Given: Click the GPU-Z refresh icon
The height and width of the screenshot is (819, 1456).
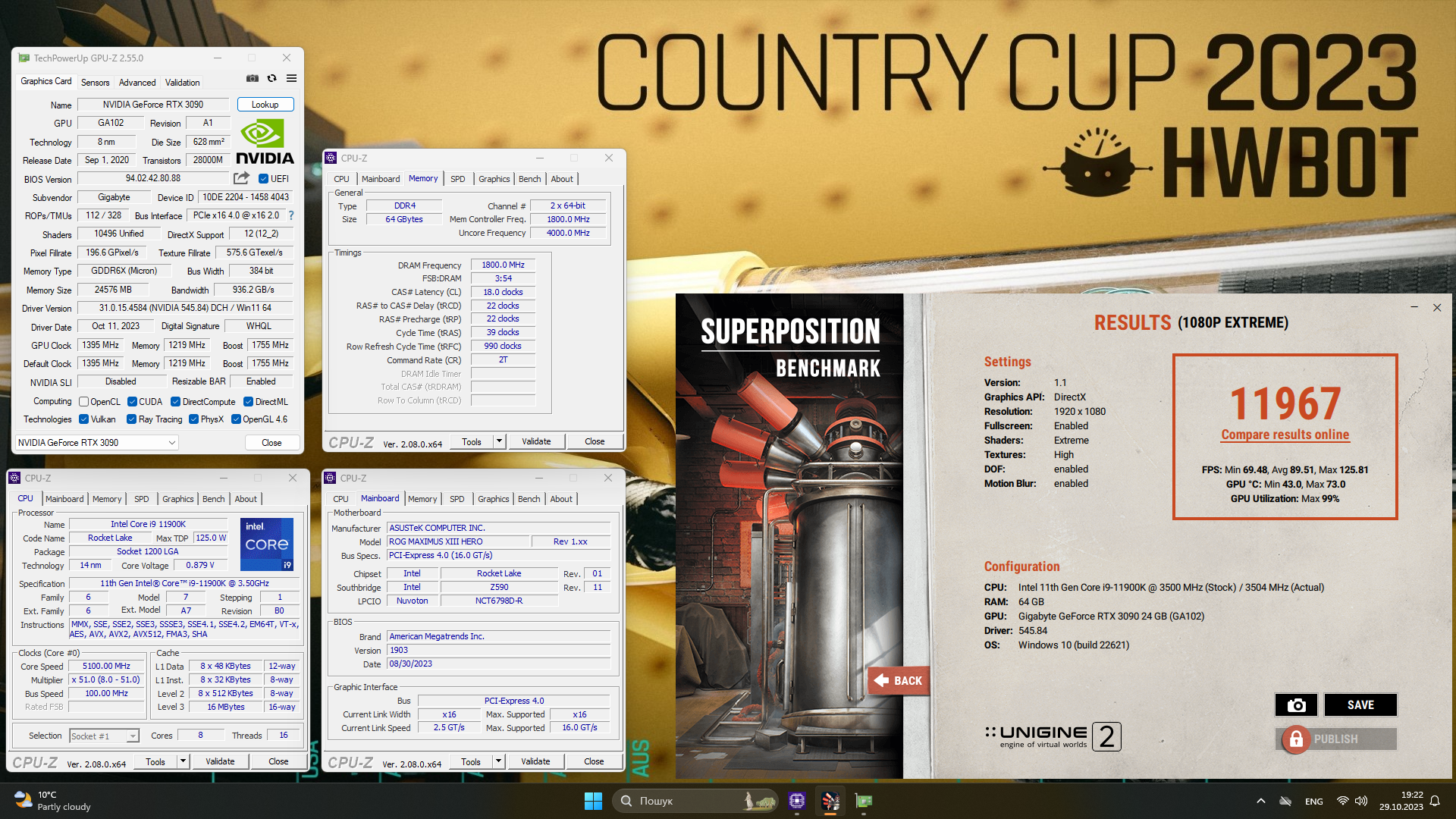Looking at the screenshot, I should pos(271,78).
